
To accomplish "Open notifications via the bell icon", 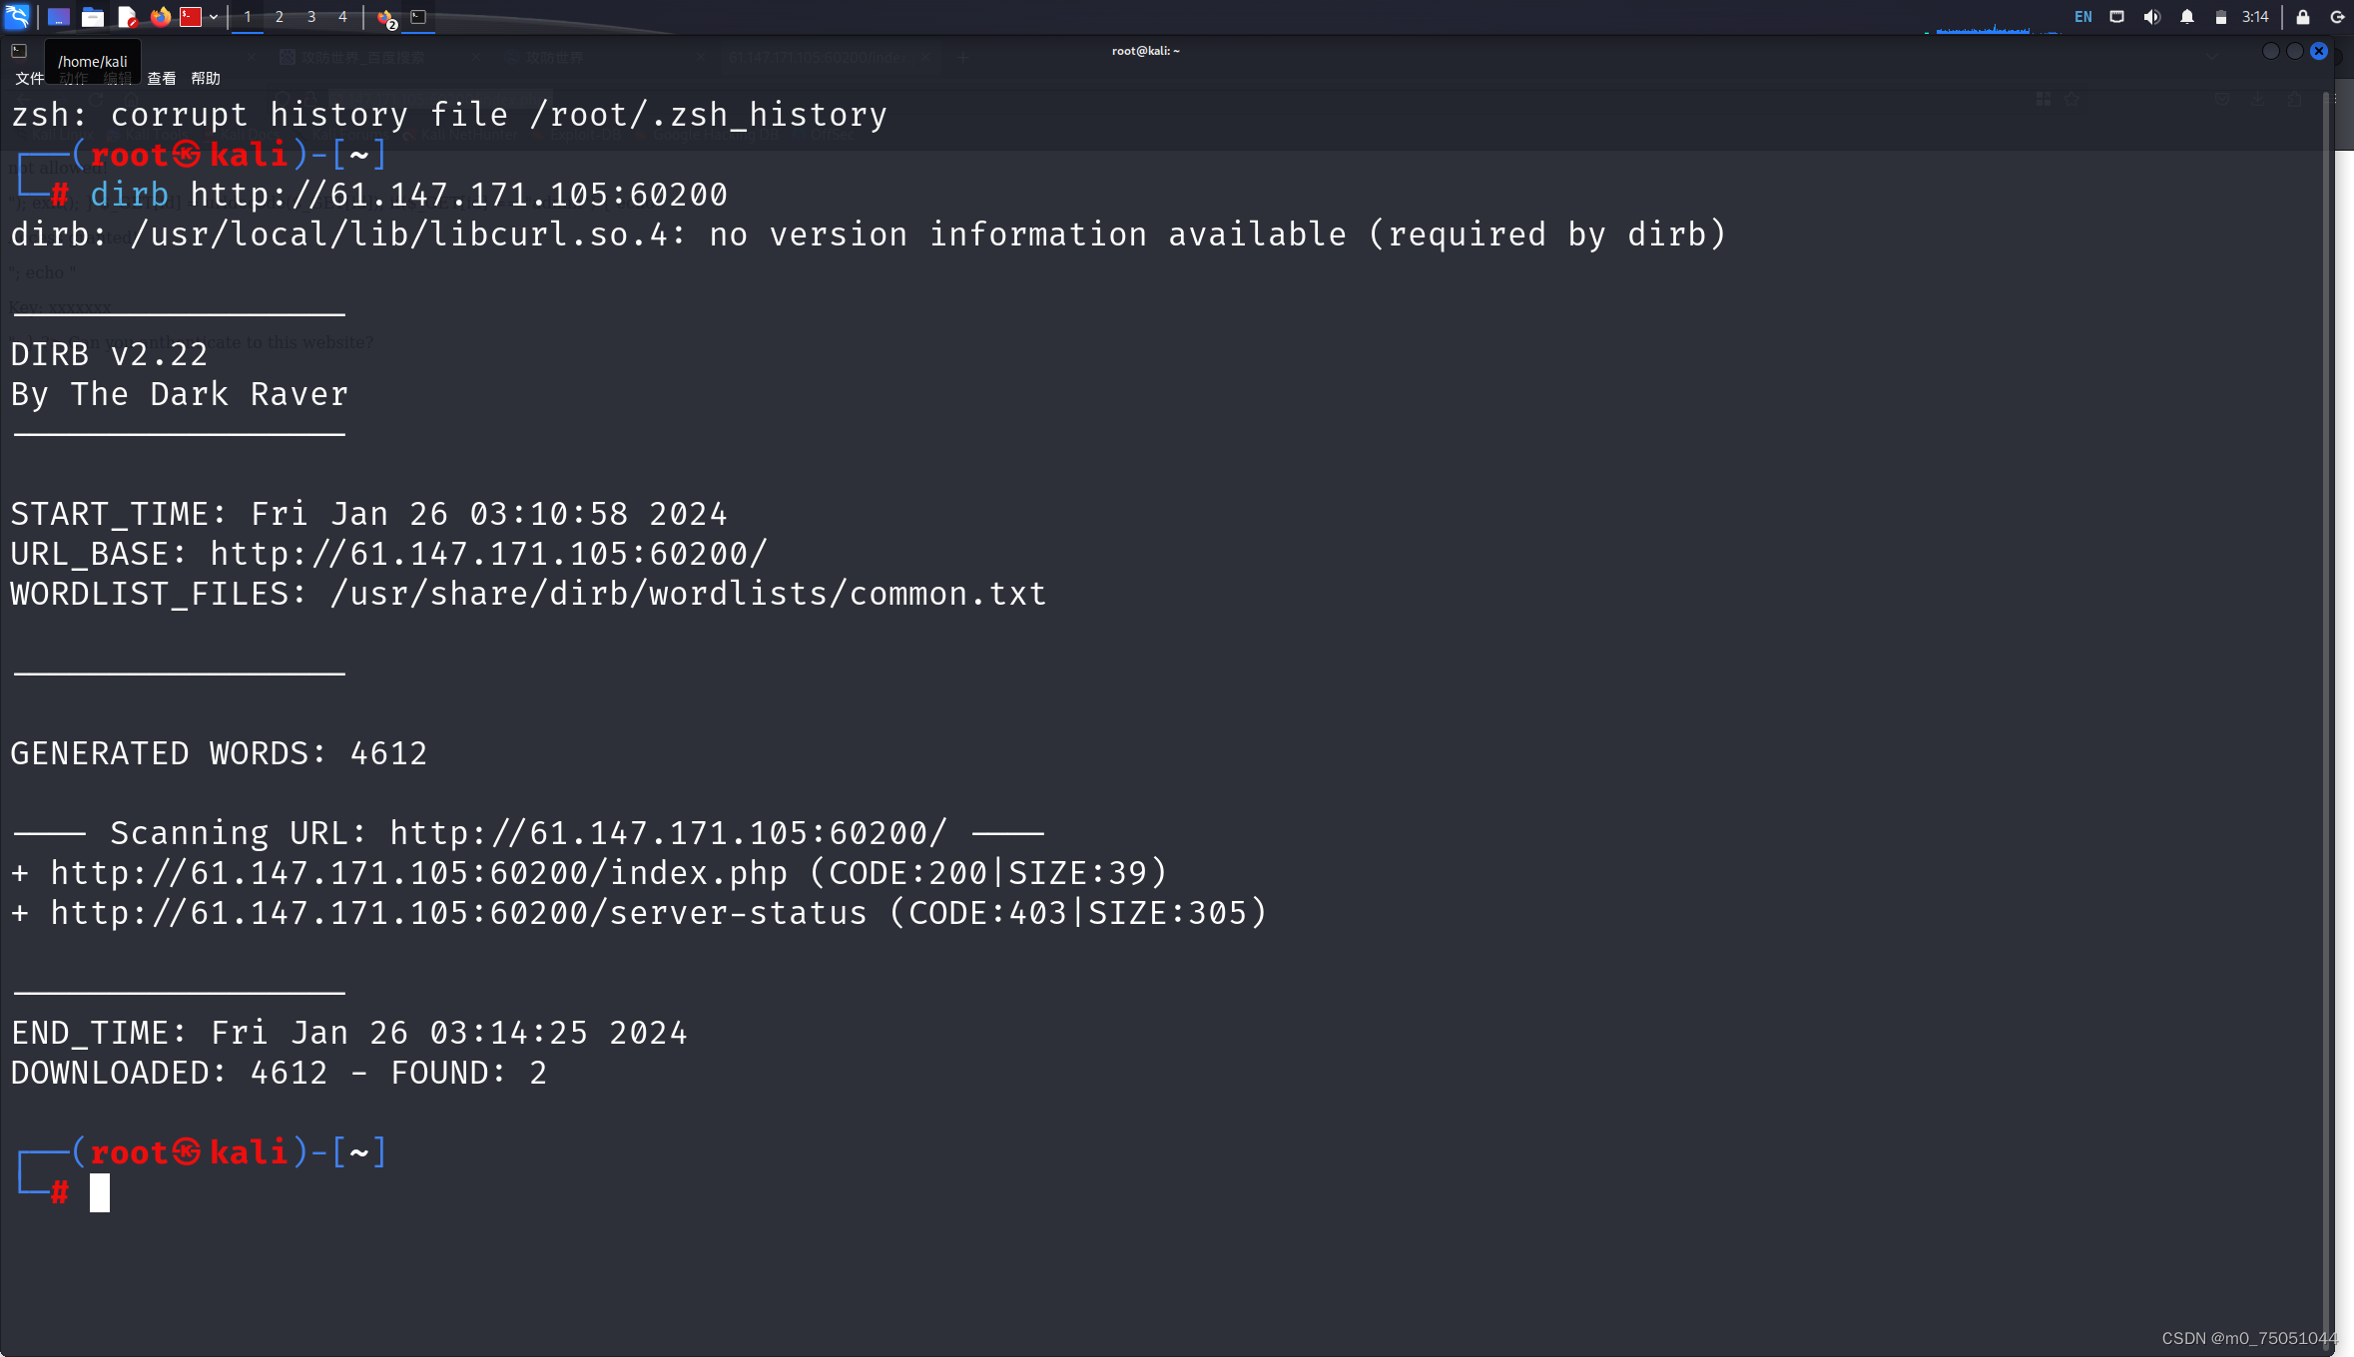I will (2185, 17).
